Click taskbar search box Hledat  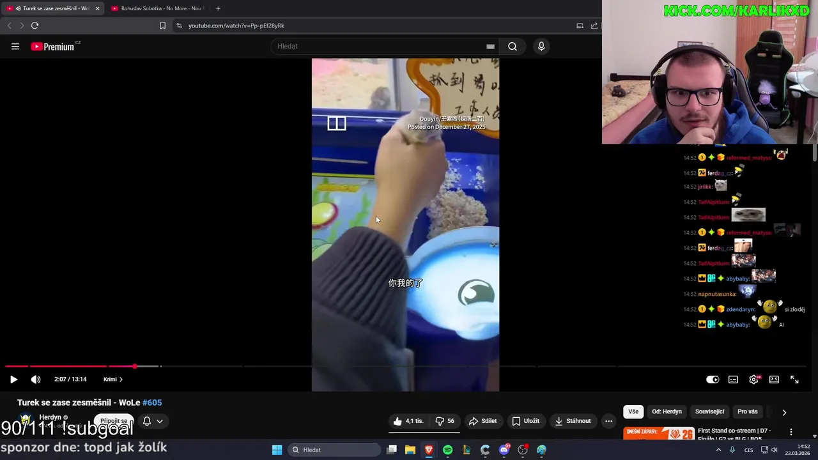click(x=334, y=450)
